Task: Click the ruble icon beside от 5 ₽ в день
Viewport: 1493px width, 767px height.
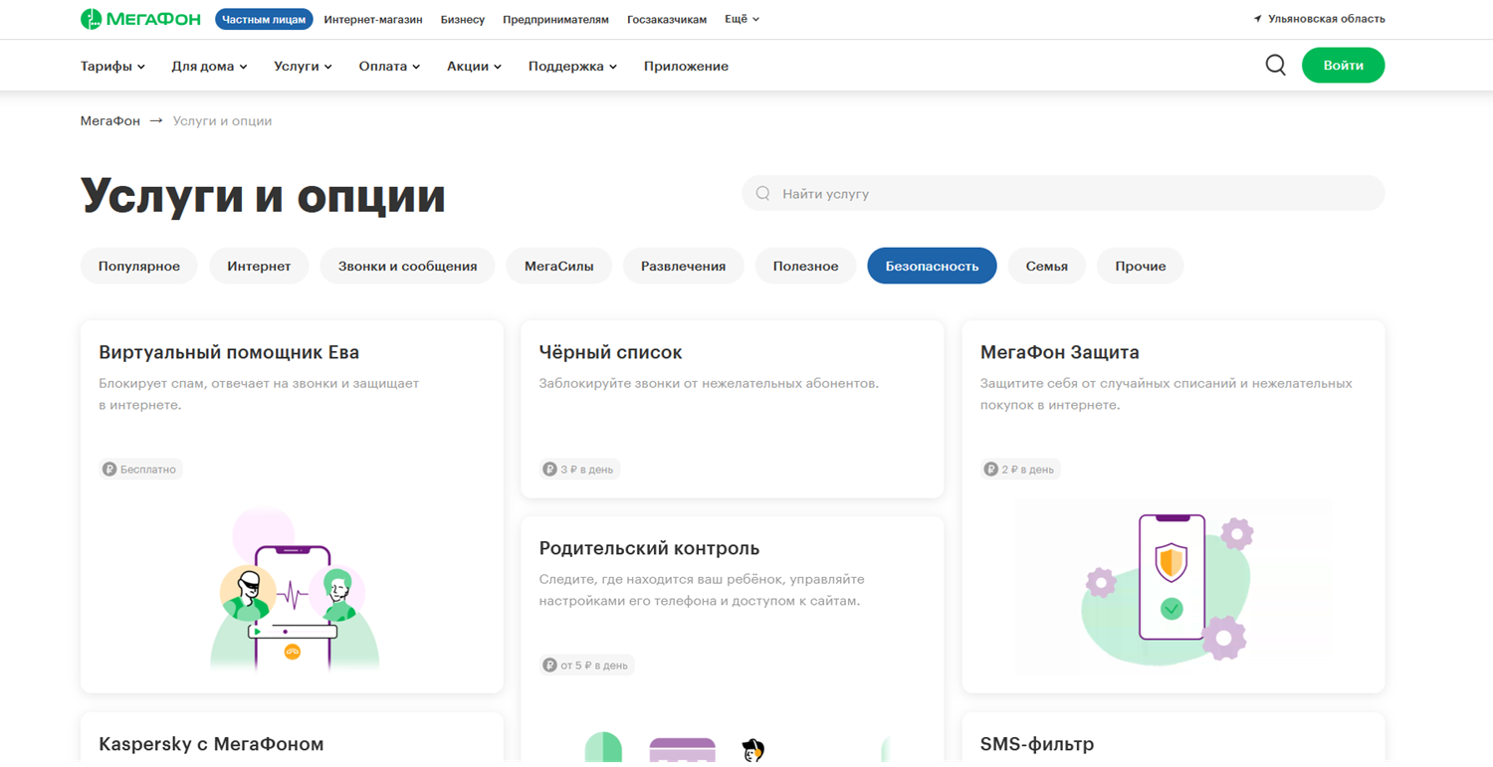Action: [549, 666]
